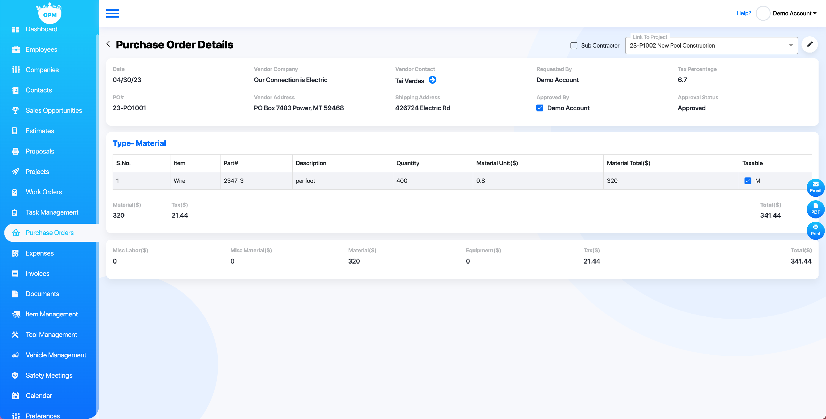Toggle the Taxable checkbox for Wire row
The width and height of the screenshot is (826, 419).
pyautogui.click(x=748, y=181)
